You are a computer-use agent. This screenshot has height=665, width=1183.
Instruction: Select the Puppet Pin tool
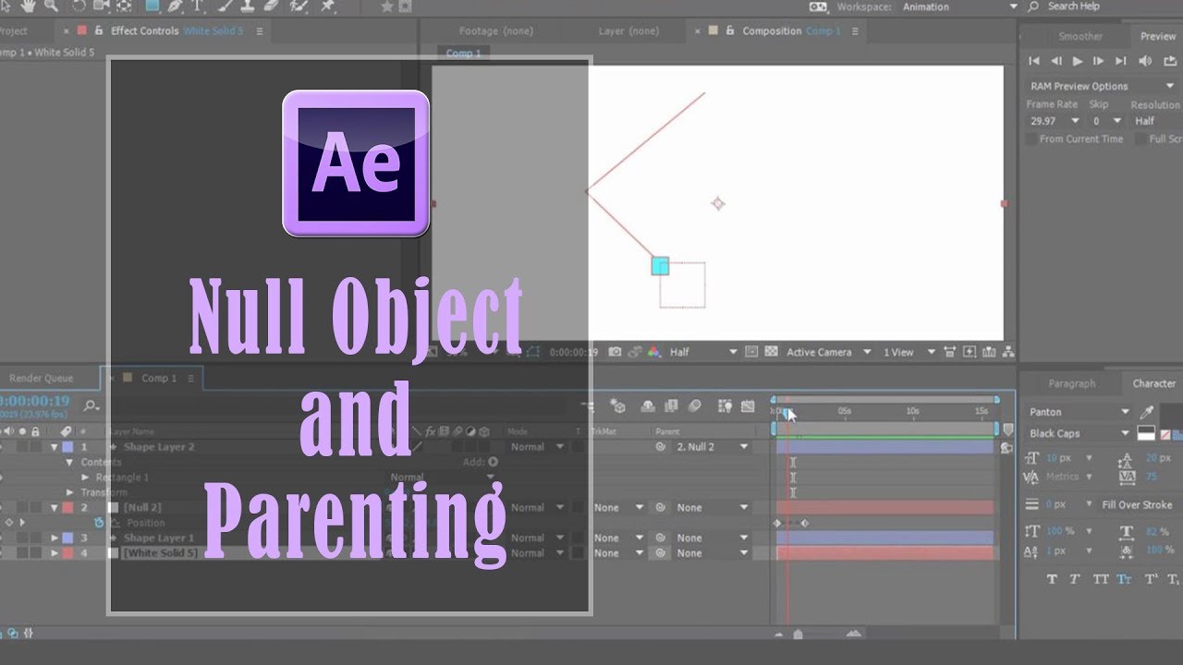[x=328, y=6]
